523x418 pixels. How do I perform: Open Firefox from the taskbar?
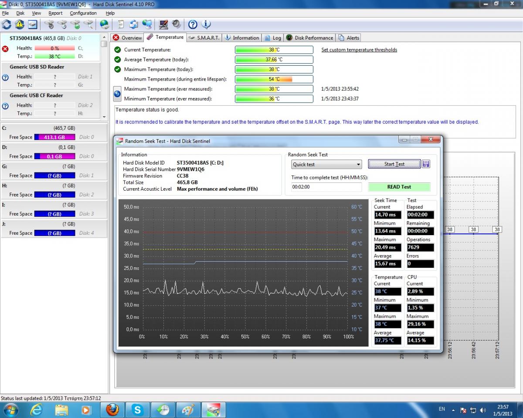click(112, 410)
